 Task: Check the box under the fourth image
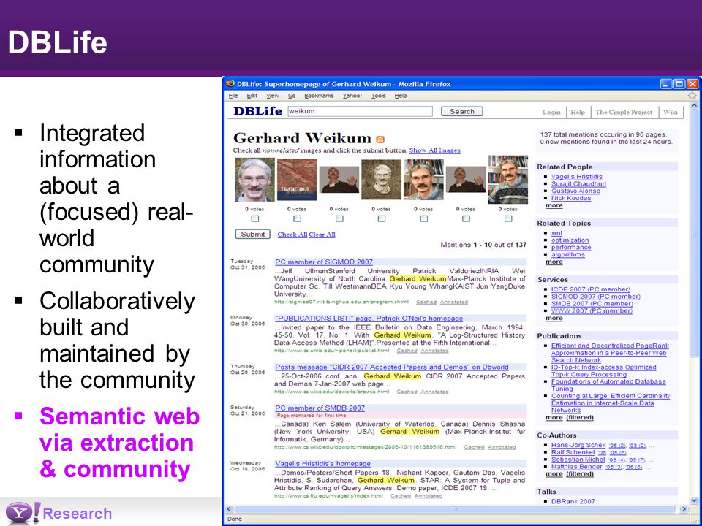382,218
